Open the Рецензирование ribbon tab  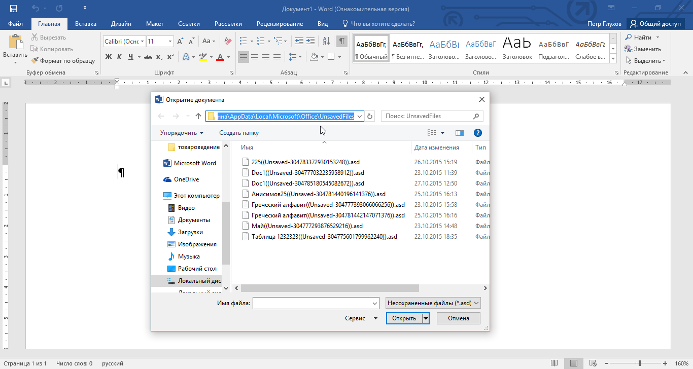(280, 24)
